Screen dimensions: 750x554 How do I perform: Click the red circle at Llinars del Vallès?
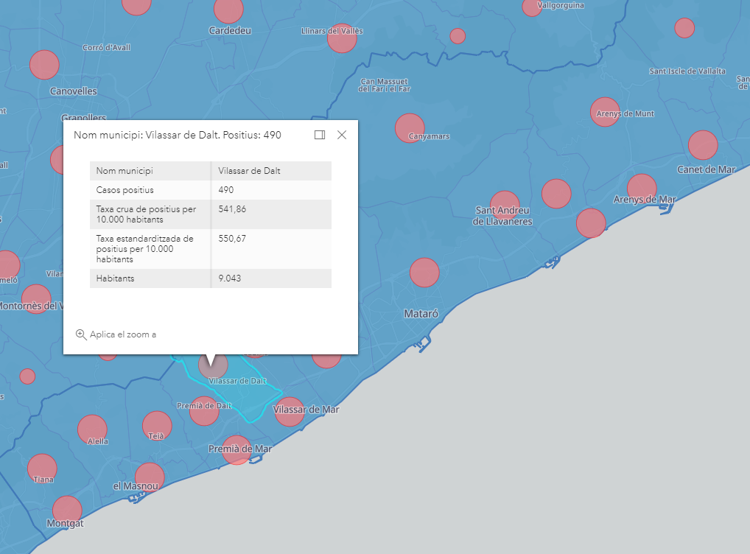(342, 38)
